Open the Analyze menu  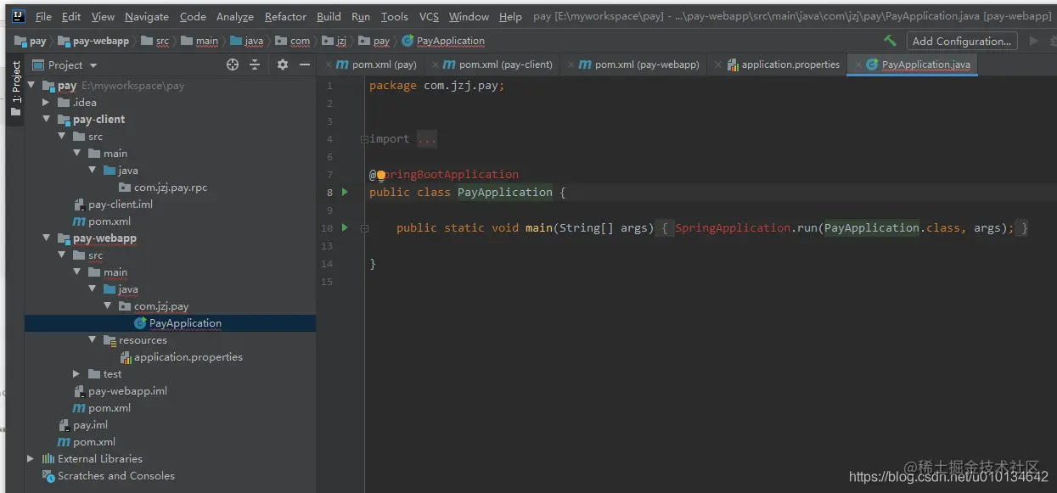click(x=235, y=16)
